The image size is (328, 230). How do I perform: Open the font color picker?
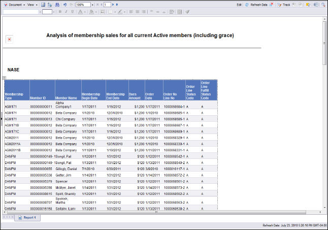point(81,11)
